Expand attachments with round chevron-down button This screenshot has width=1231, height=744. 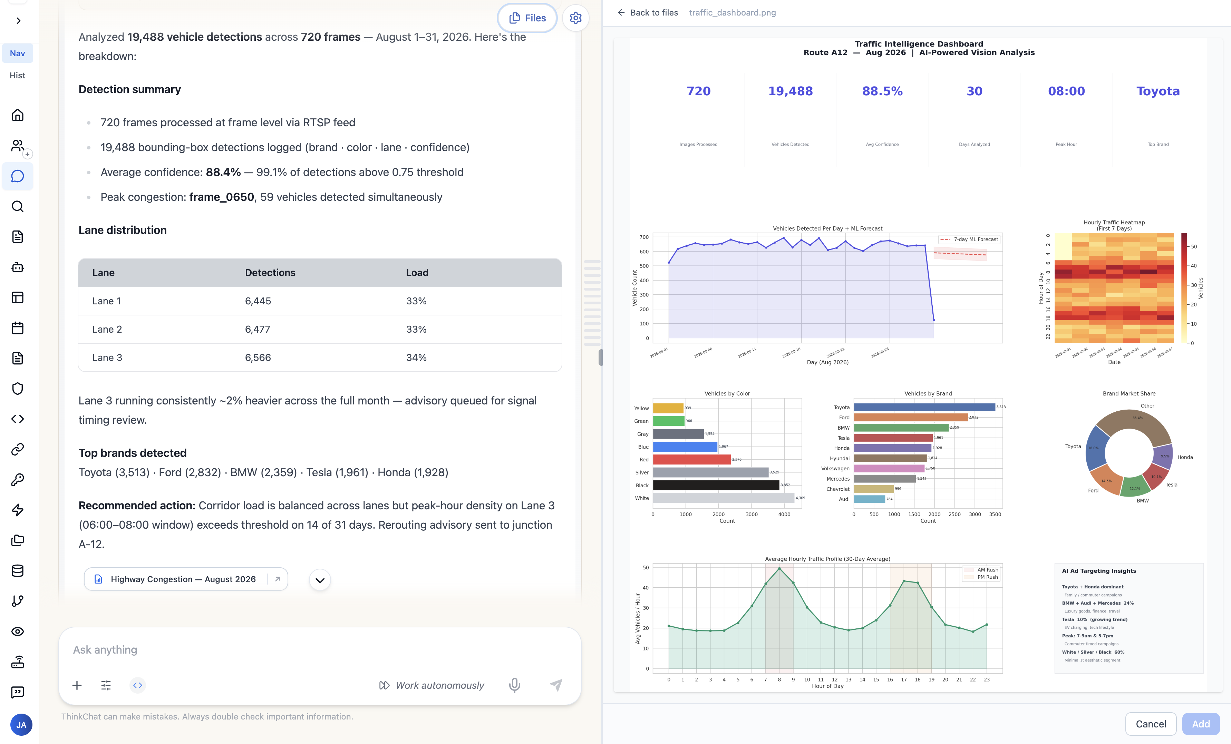pyautogui.click(x=320, y=580)
